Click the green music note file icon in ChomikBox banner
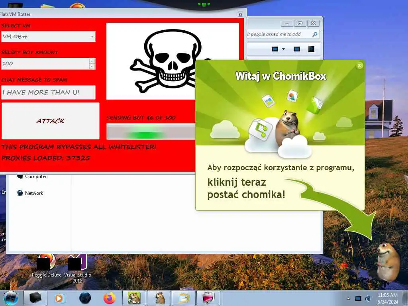The image size is (408, 306). pyautogui.click(x=260, y=129)
